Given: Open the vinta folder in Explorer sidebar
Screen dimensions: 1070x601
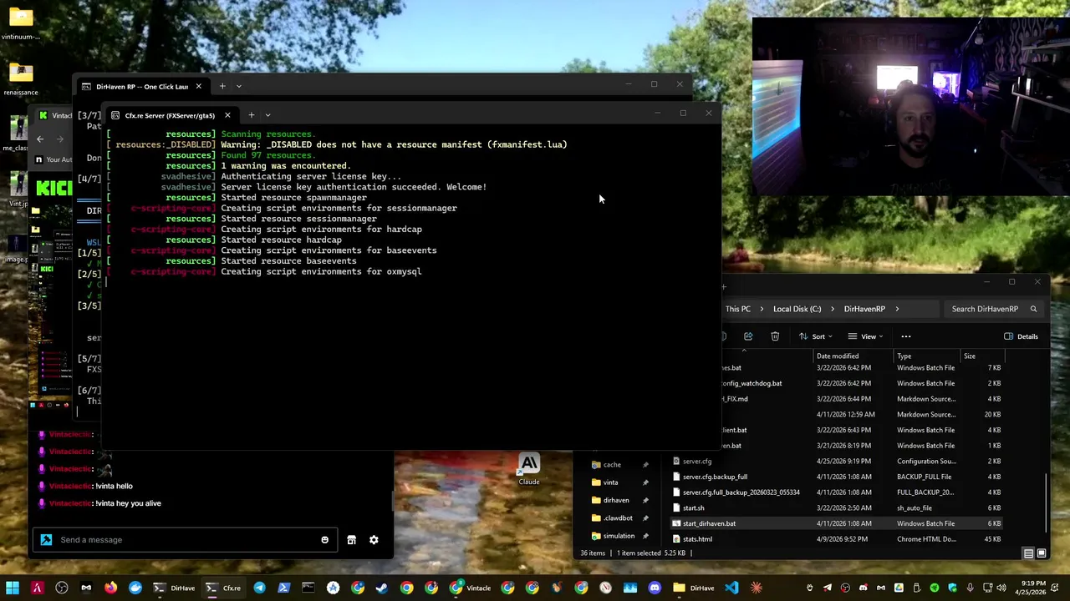Looking at the screenshot, I should [611, 482].
